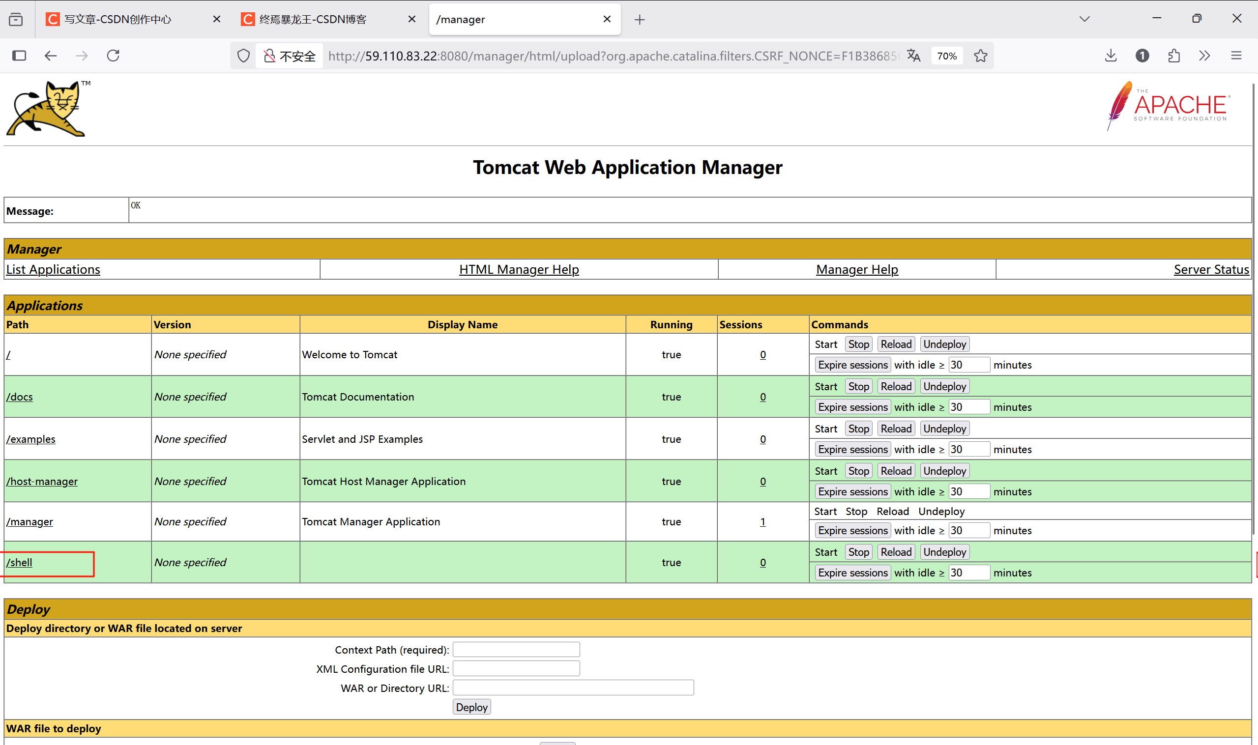Open List Applications link
1258x745 pixels.
click(x=53, y=270)
